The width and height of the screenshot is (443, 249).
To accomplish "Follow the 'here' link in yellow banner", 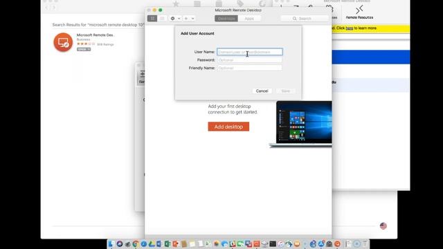I will click(350, 28).
